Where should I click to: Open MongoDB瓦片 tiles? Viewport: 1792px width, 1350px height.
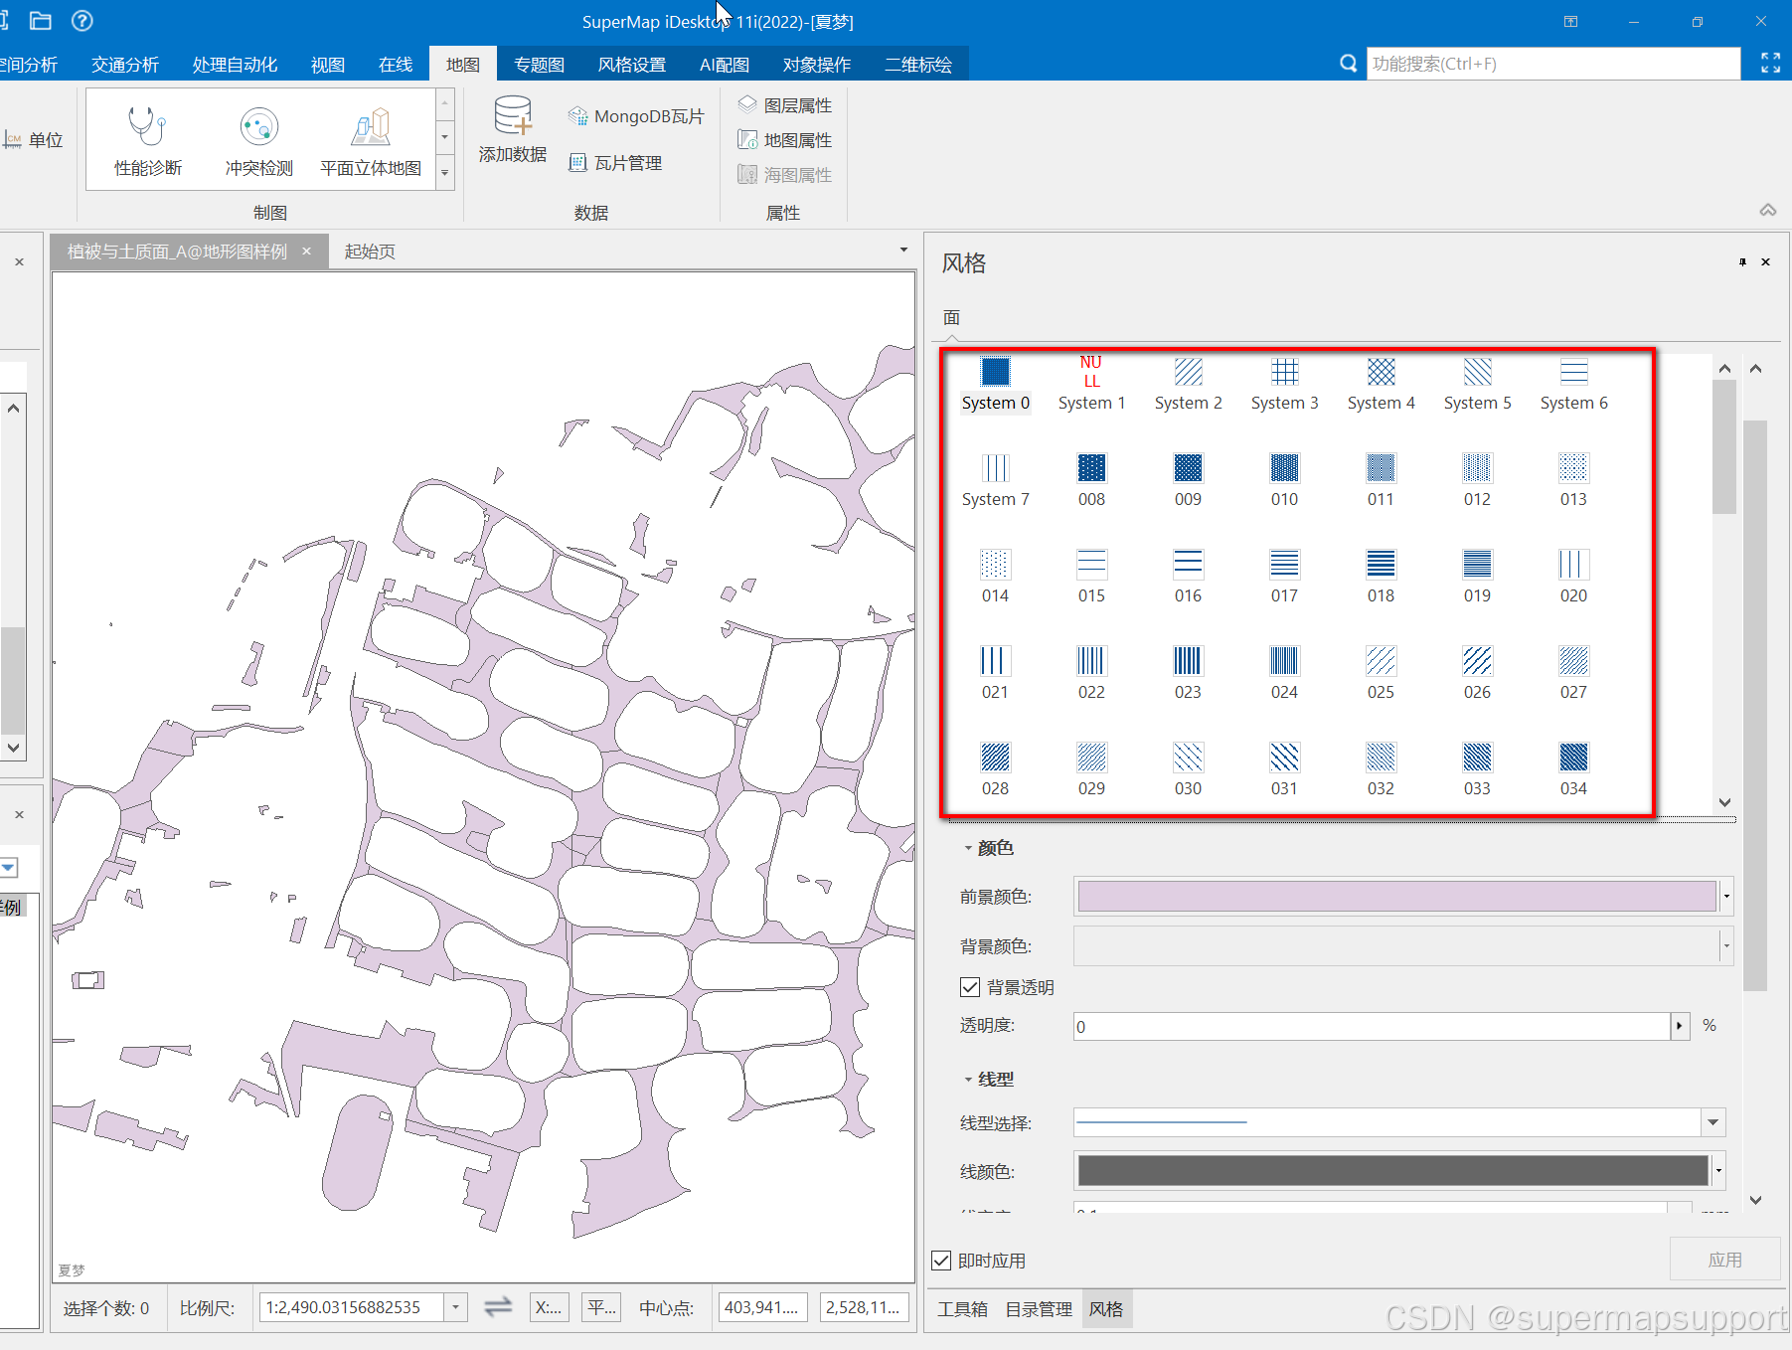click(x=635, y=116)
